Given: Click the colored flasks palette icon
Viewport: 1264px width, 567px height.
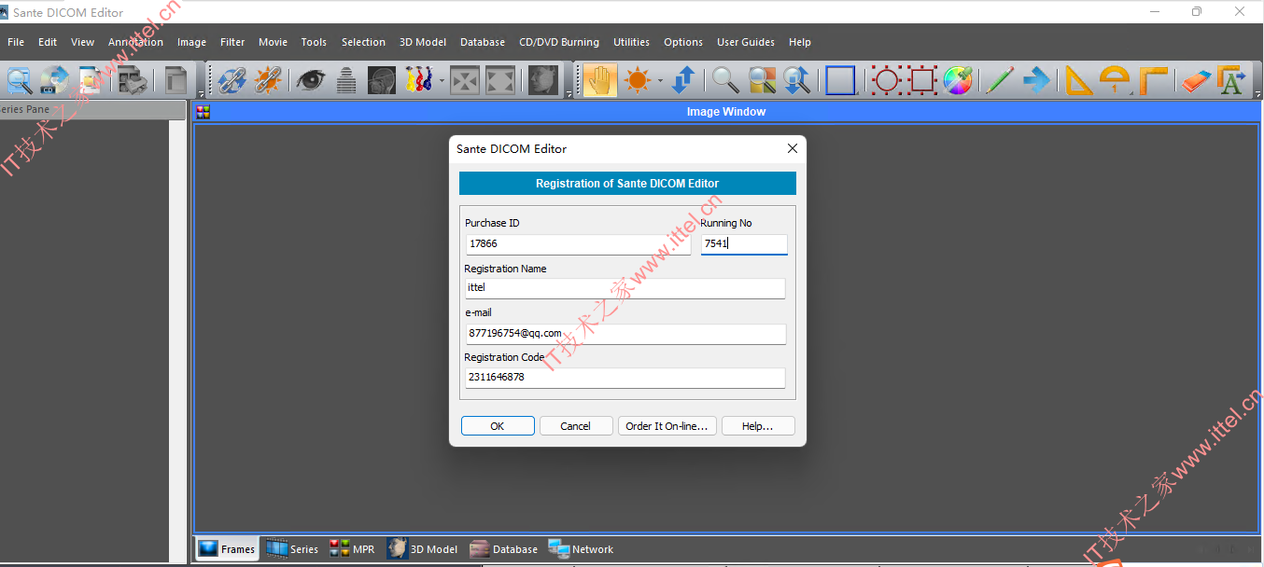Looking at the screenshot, I should [418, 80].
